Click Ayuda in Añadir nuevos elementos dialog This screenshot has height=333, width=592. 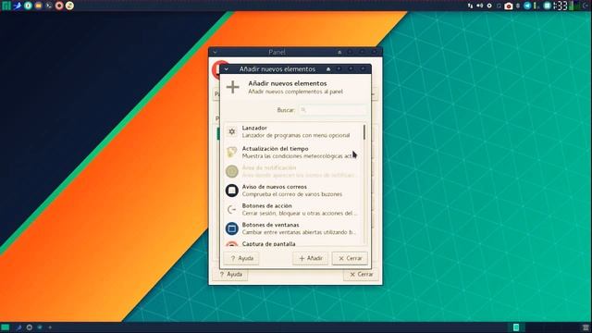[241, 258]
